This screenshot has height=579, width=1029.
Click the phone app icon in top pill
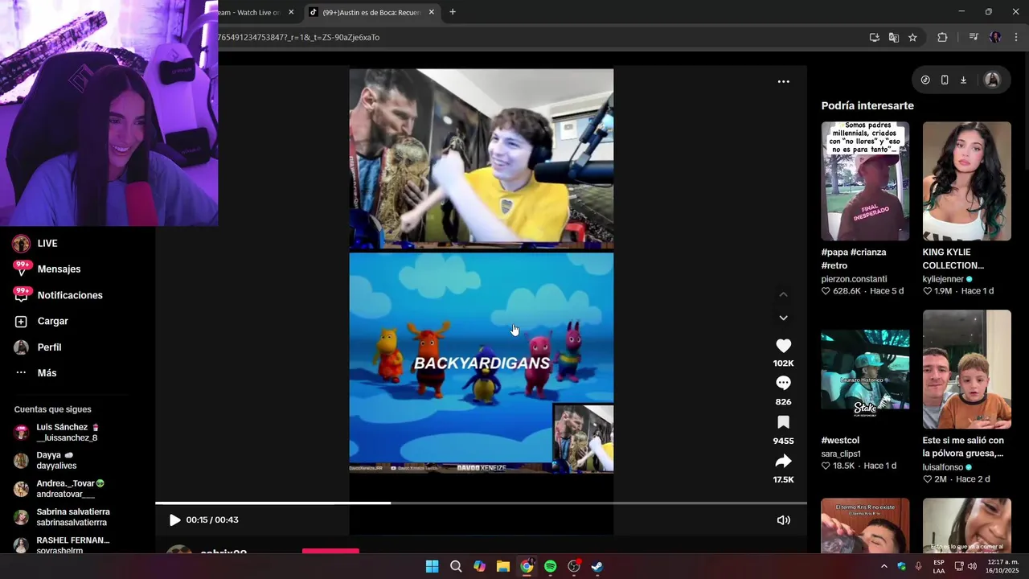[945, 80]
